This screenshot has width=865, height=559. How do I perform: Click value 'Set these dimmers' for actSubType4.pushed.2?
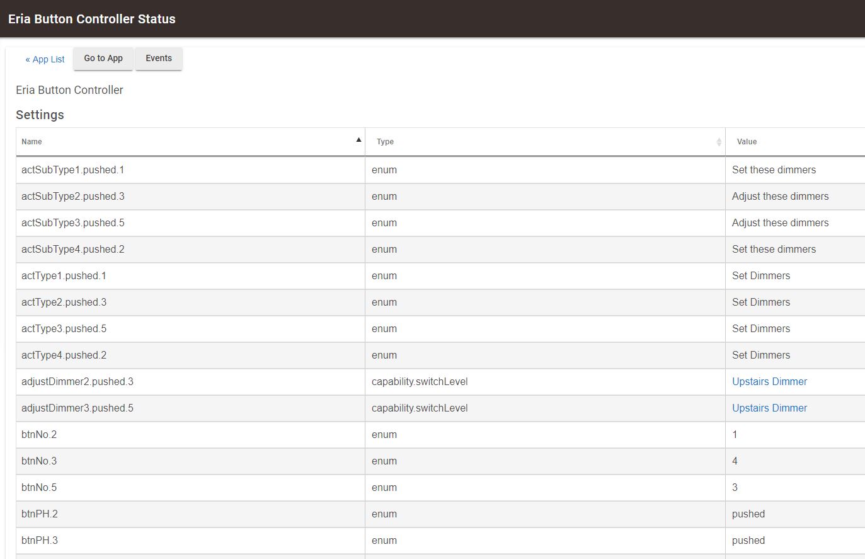click(774, 249)
